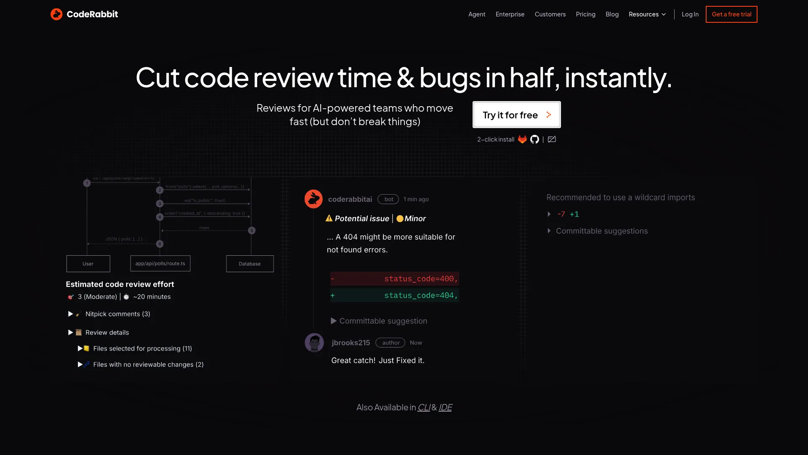Click the scroll icon beside Review details

coord(79,332)
